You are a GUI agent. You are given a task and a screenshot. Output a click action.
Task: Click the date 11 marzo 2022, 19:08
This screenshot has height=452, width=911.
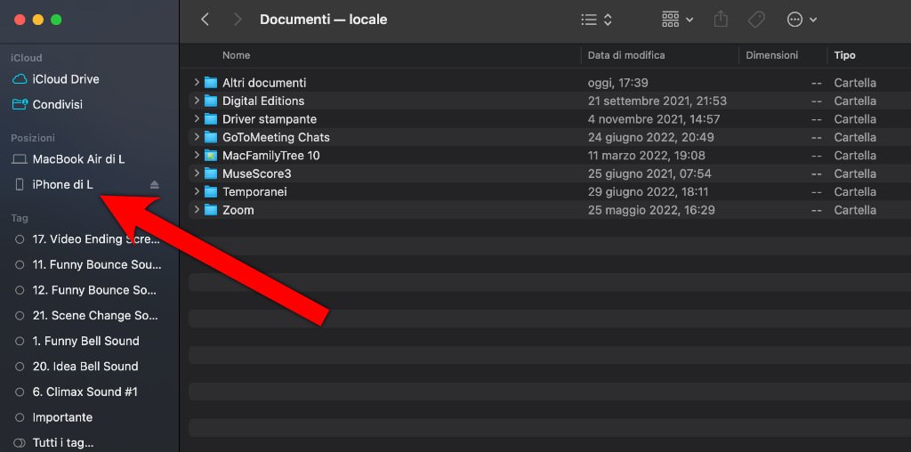[646, 155]
